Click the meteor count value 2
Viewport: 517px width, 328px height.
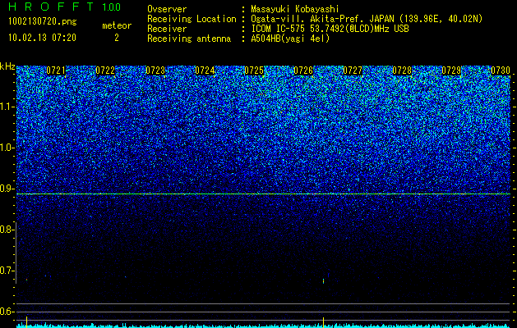[x=117, y=38]
